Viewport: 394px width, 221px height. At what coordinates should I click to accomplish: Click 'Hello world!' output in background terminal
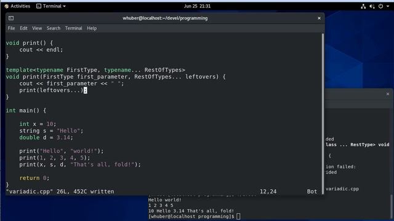coord(164,200)
